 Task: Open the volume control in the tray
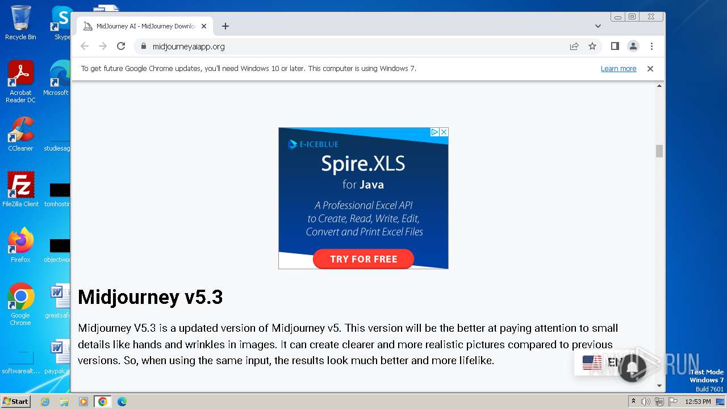pyautogui.click(x=646, y=402)
